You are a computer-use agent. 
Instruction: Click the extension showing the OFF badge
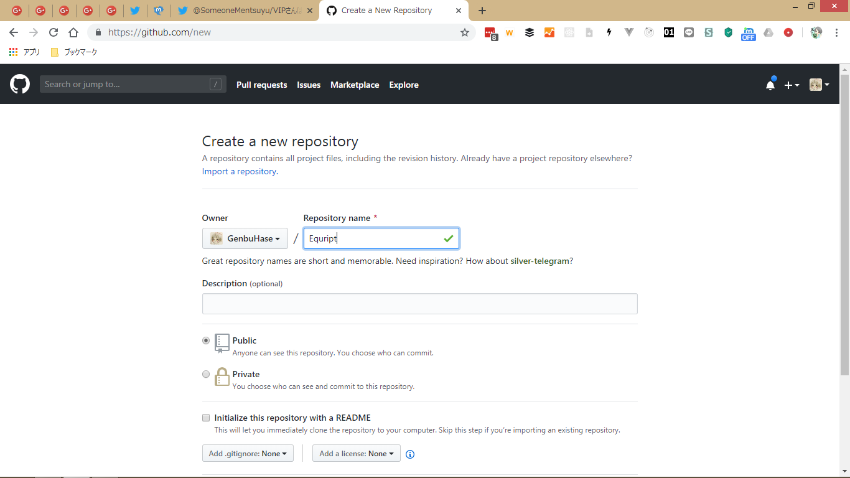pyautogui.click(x=748, y=34)
